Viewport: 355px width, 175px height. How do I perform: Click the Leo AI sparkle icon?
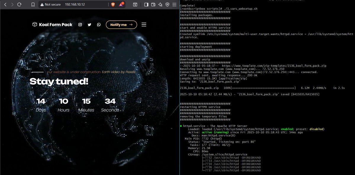[161, 4]
